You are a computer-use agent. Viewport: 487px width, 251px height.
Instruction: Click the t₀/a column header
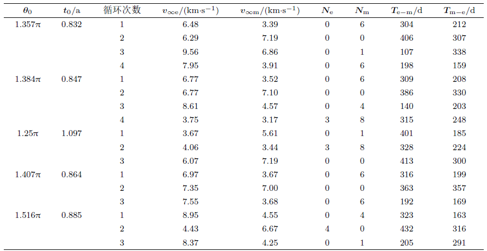coord(72,10)
